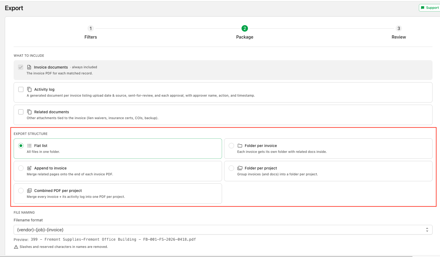
Task: Select the Combined PDF per project radio button
Action: coord(21,191)
